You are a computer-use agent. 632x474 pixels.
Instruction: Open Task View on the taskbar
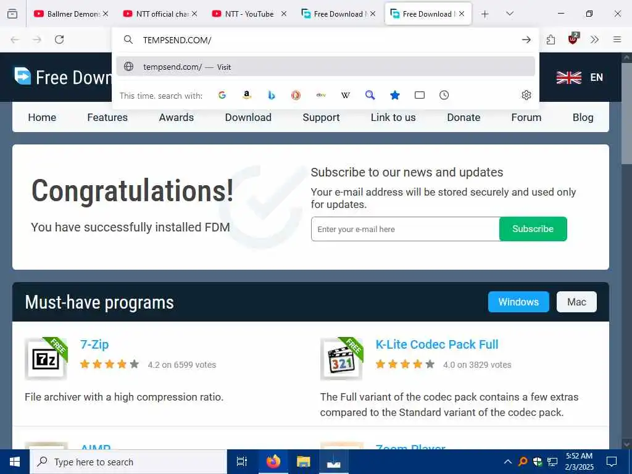(241, 462)
